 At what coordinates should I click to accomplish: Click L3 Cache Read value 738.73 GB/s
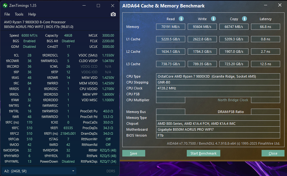171,64
